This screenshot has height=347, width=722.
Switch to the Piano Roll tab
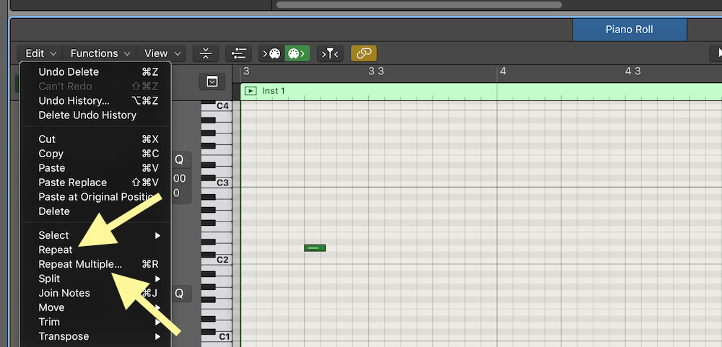pos(630,30)
